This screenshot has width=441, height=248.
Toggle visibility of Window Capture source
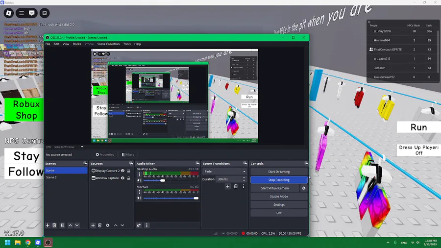[122, 178]
